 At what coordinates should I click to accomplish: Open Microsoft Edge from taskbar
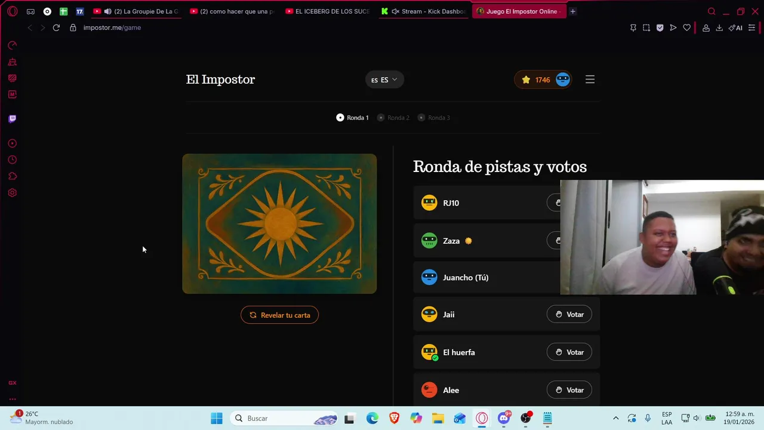point(372,418)
